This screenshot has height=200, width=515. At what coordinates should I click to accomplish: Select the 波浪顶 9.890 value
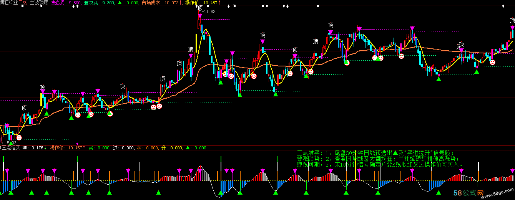66,3
